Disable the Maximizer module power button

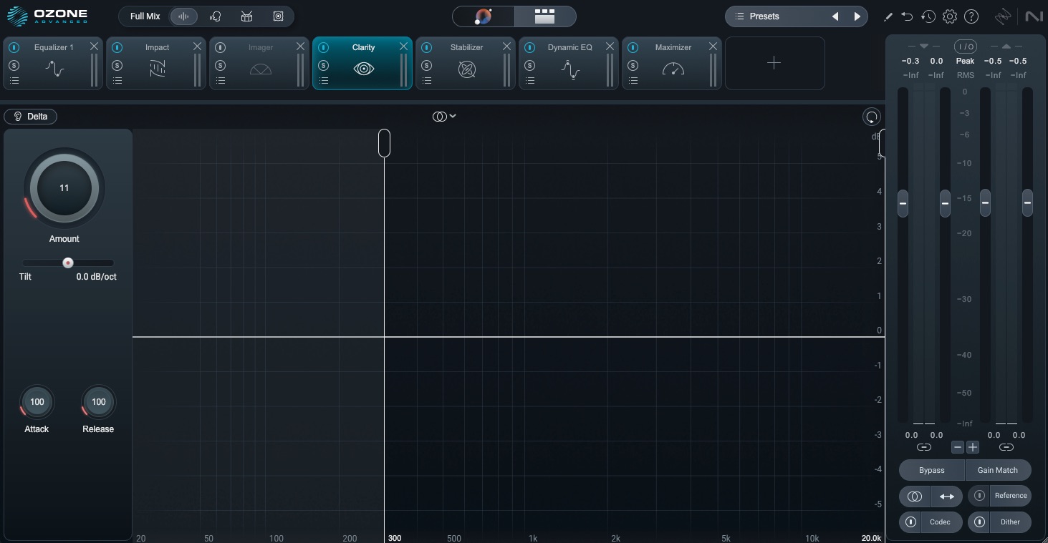(633, 48)
